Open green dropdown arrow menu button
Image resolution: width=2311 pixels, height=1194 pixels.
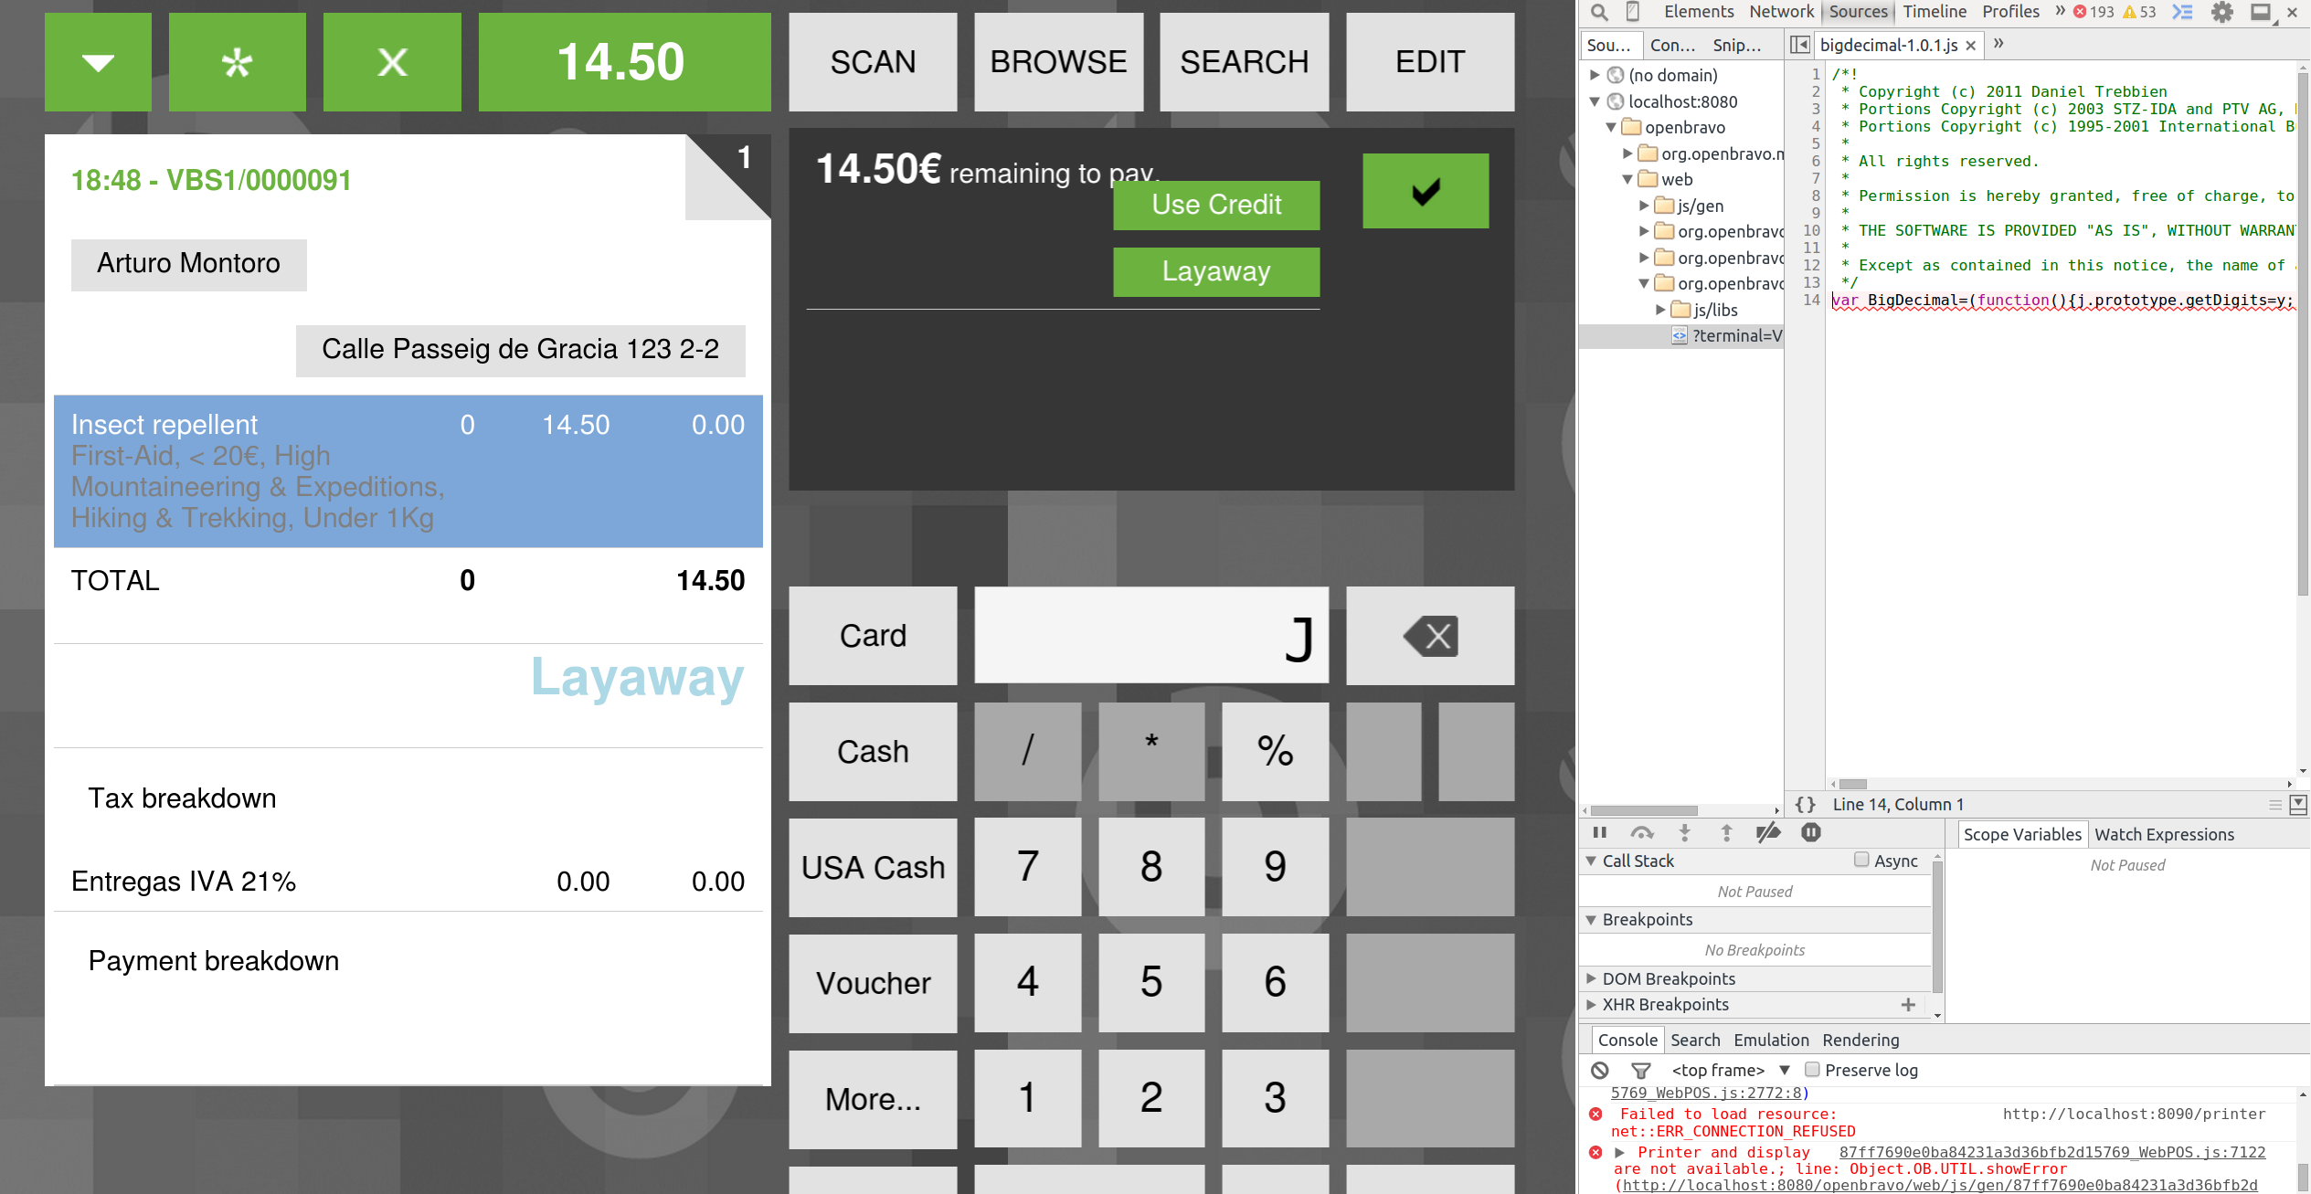(98, 62)
